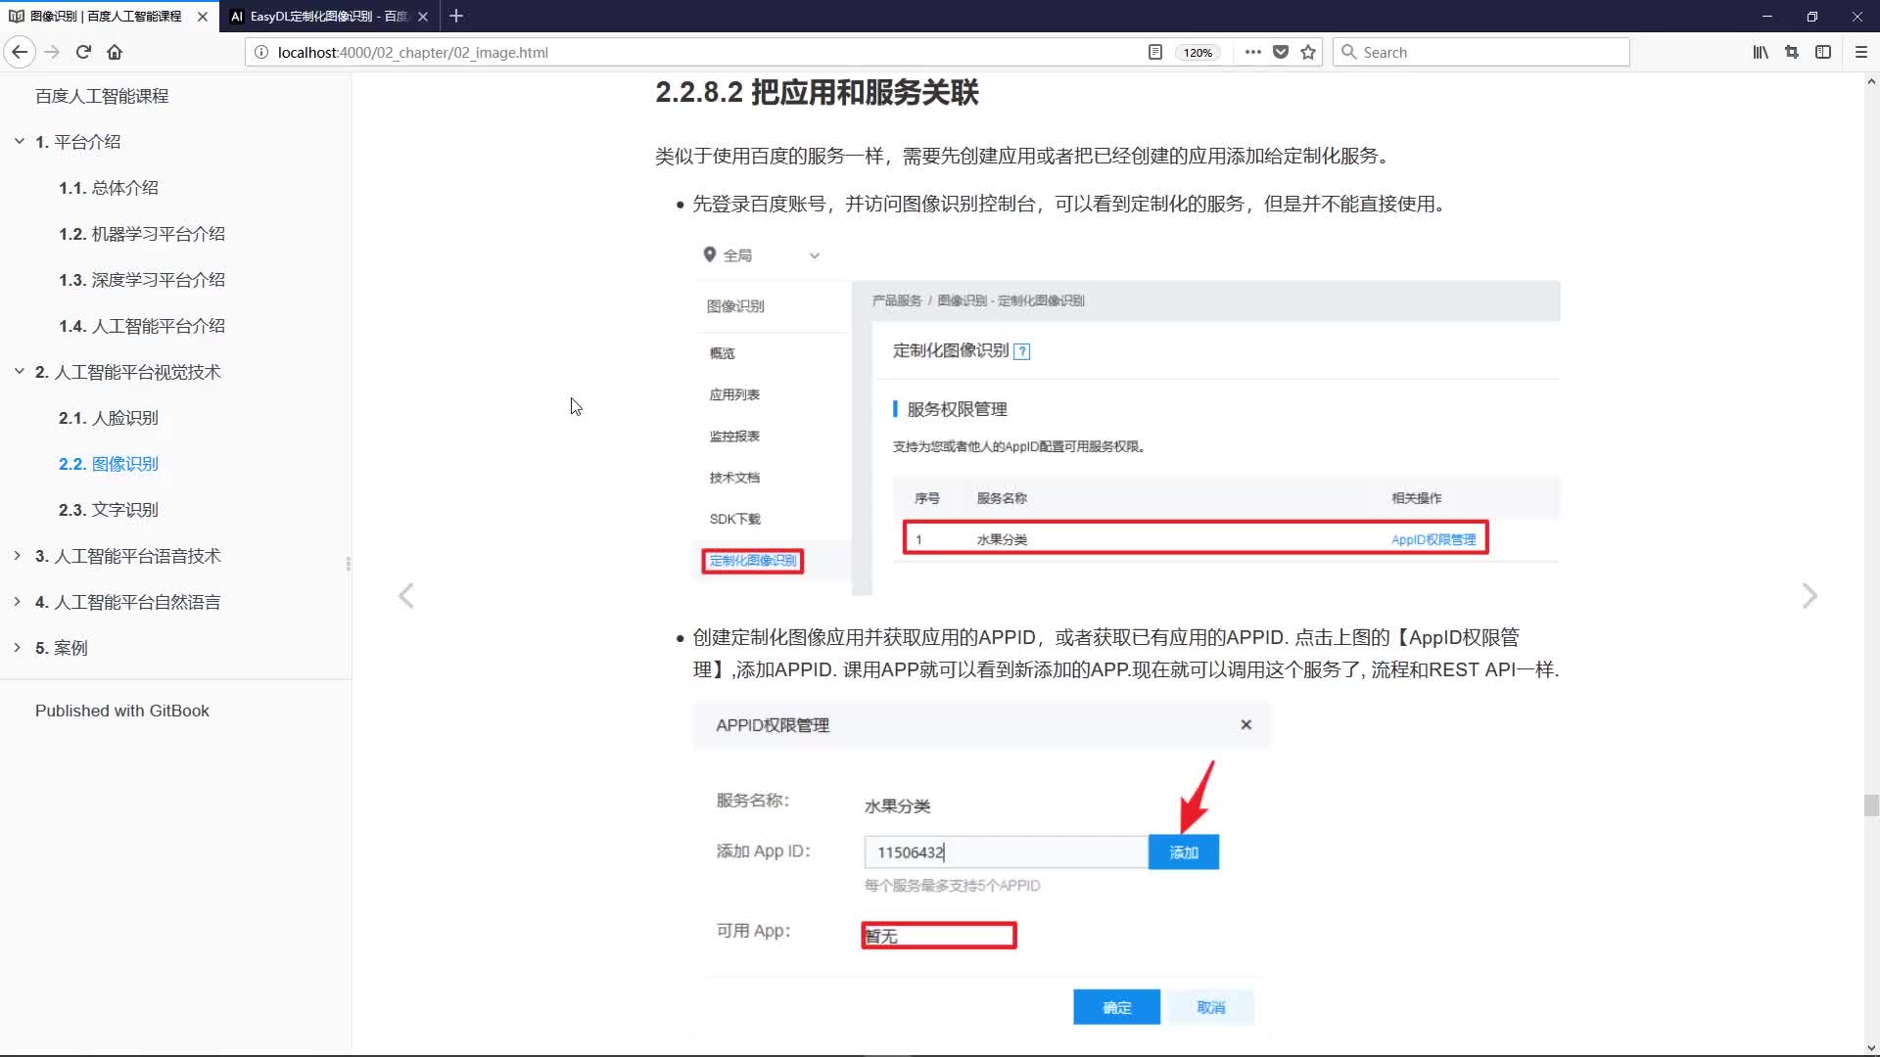Open section 1.4. 人工智能平台介绍
The image size is (1880, 1057).
point(142,326)
